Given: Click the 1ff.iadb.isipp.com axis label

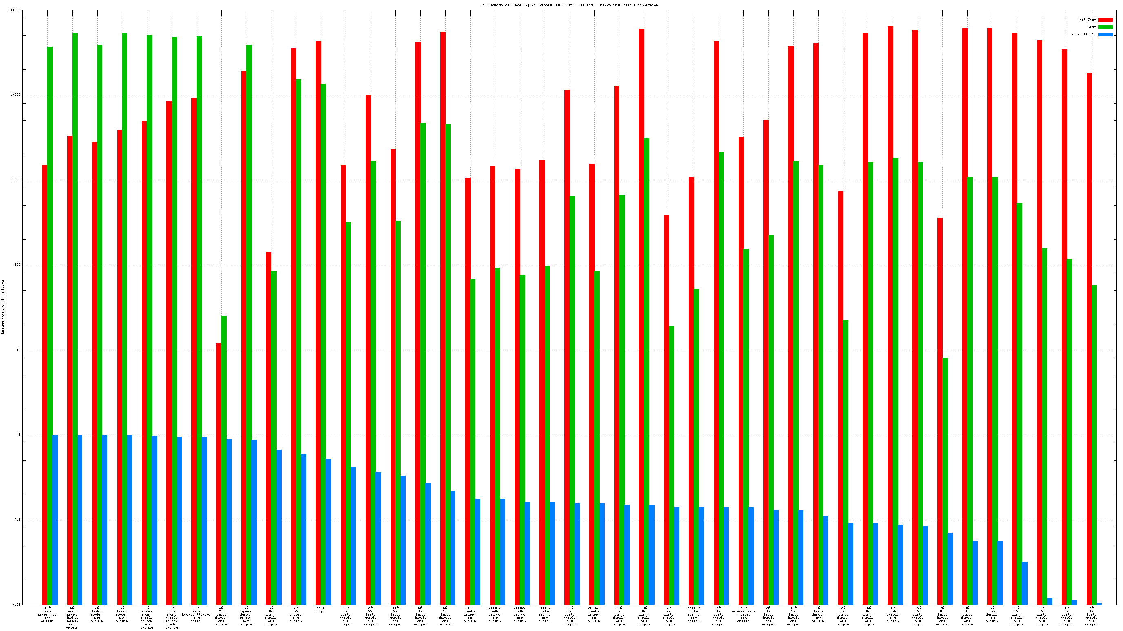Looking at the screenshot, I should pos(470,614).
